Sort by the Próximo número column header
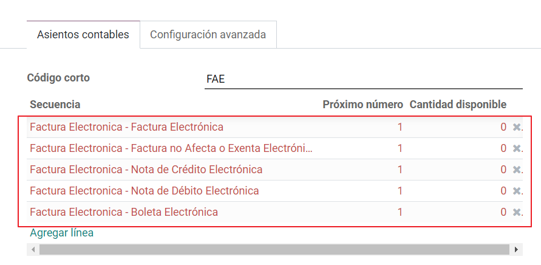 click(362, 105)
